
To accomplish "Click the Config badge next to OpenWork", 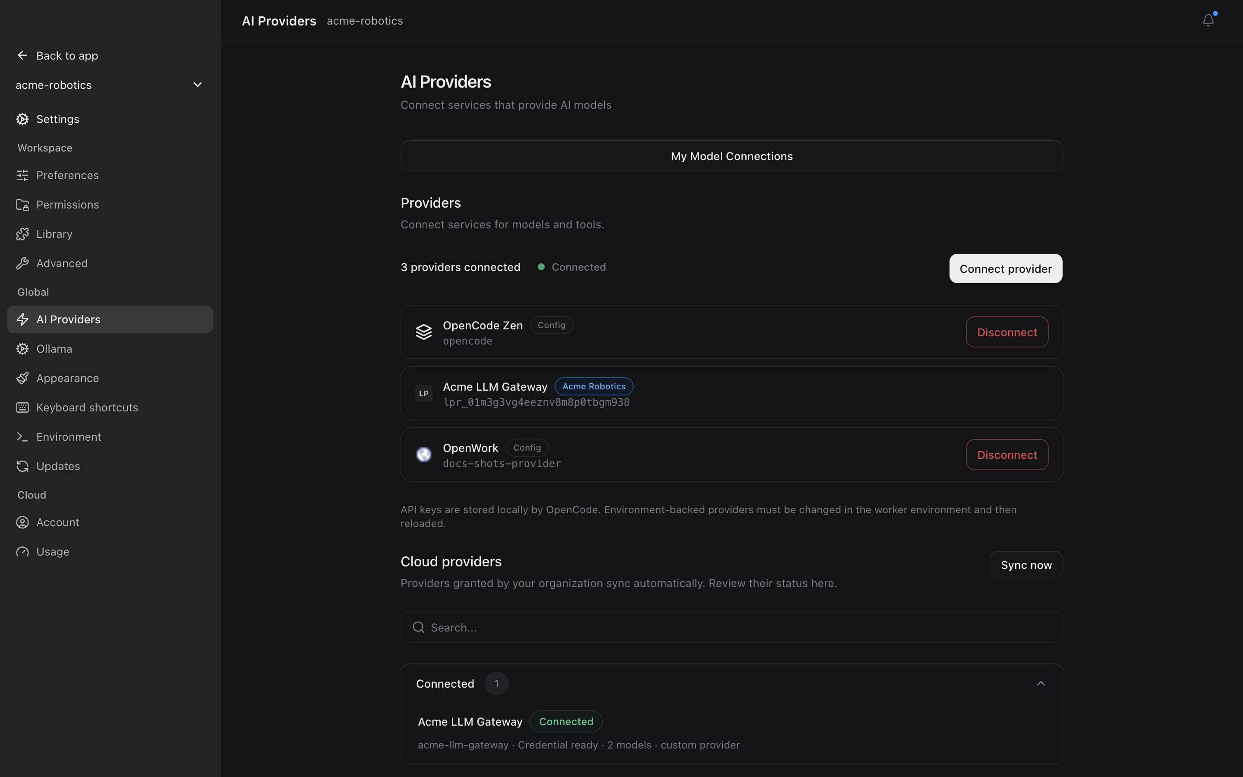I will (527, 447).
